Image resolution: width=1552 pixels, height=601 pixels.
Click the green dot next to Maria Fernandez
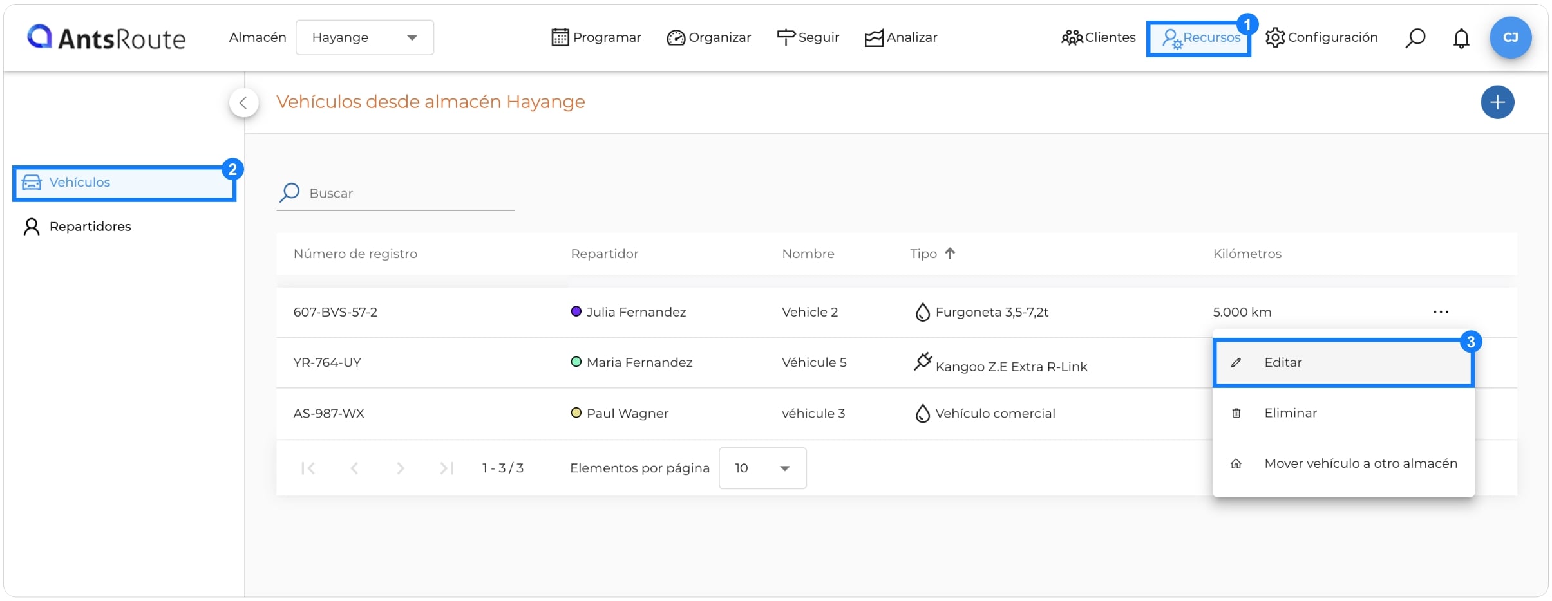point(576,362)
